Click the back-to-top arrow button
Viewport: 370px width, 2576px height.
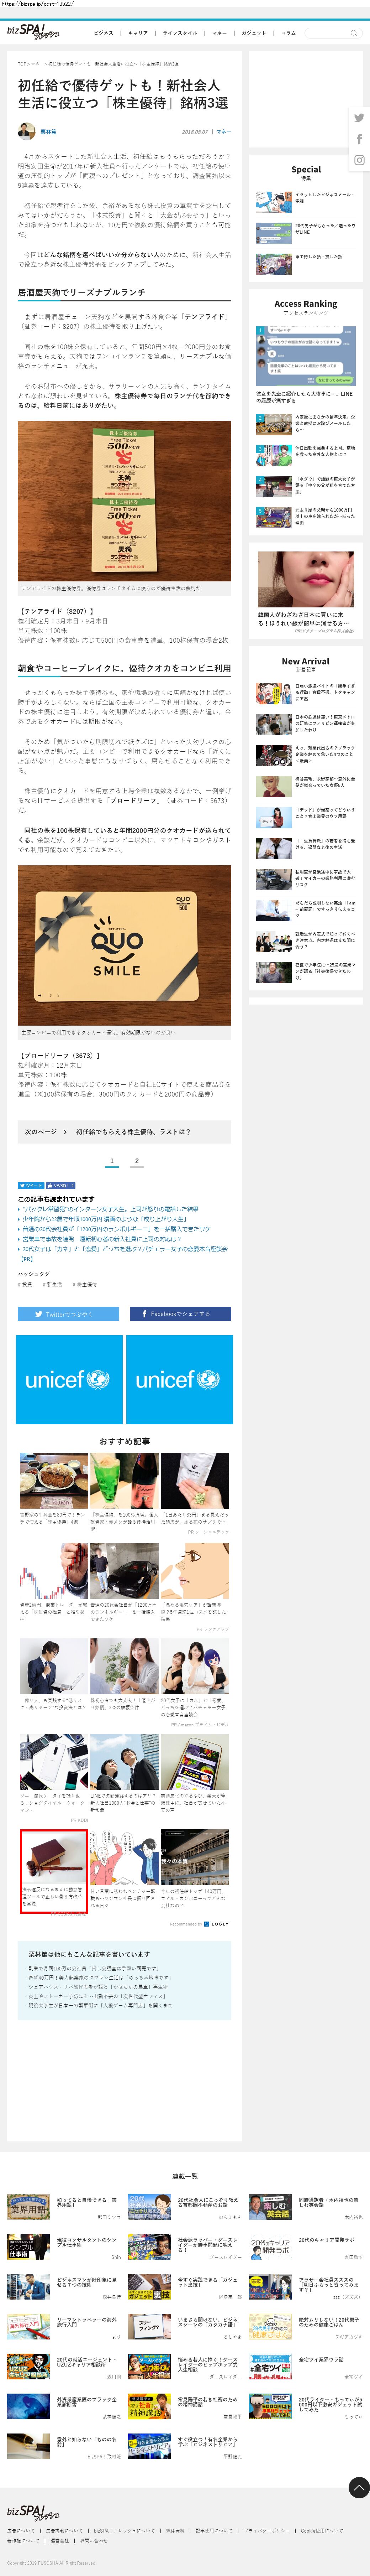(359, 2487)
